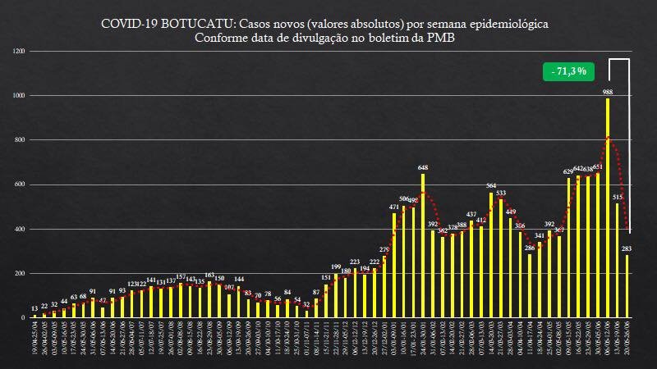
Task: Select the bar labeled 564
Action: [x=491, y=254]
